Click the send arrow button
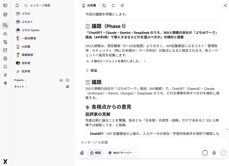This screenshot has height=166, width=229. (223, 153)
